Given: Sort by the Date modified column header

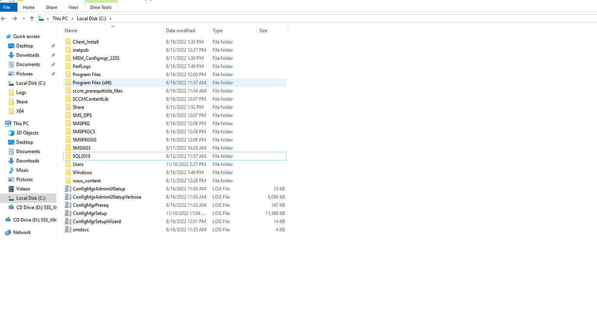Looking at the screenshot, I should coord(180,30).
